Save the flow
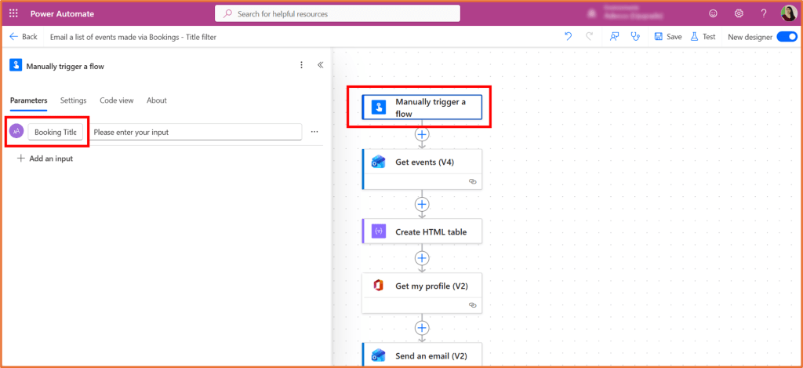 (668, 37)
